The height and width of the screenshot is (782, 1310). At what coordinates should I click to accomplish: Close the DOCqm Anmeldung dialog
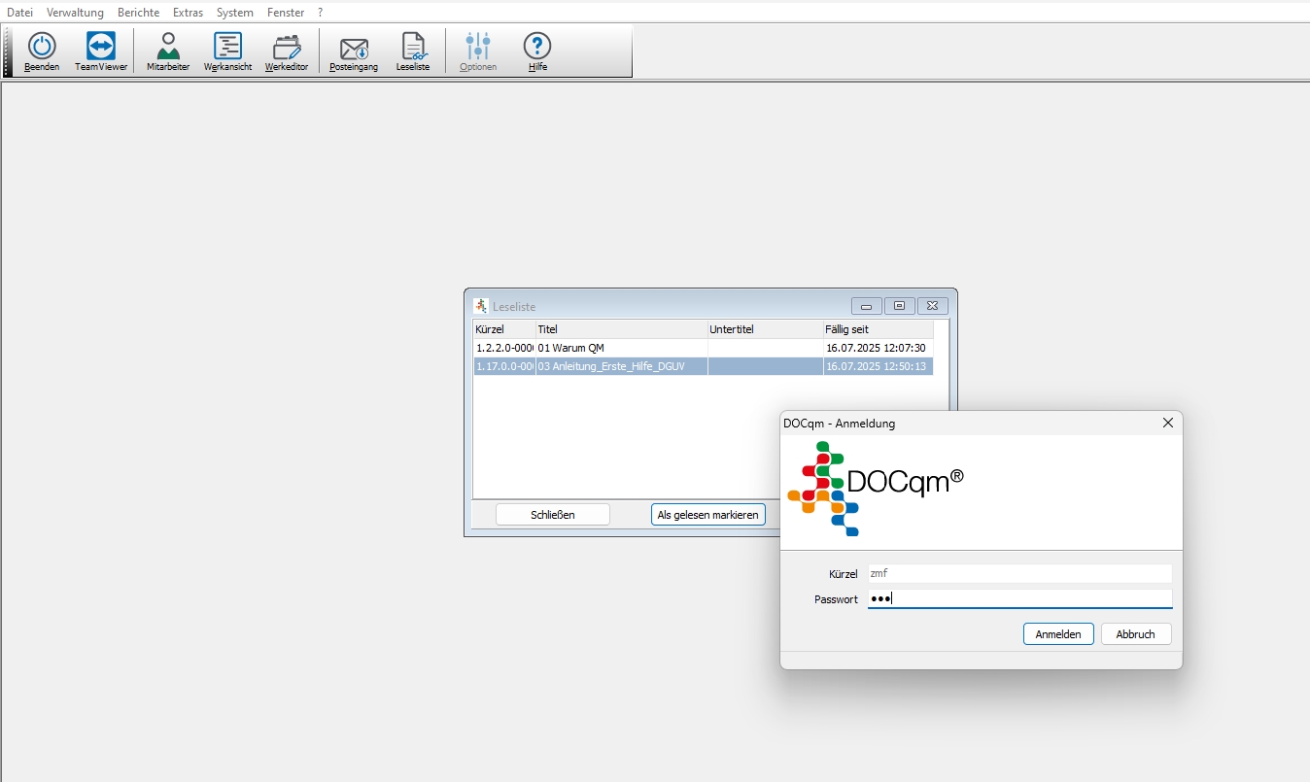coord(1168,423)
